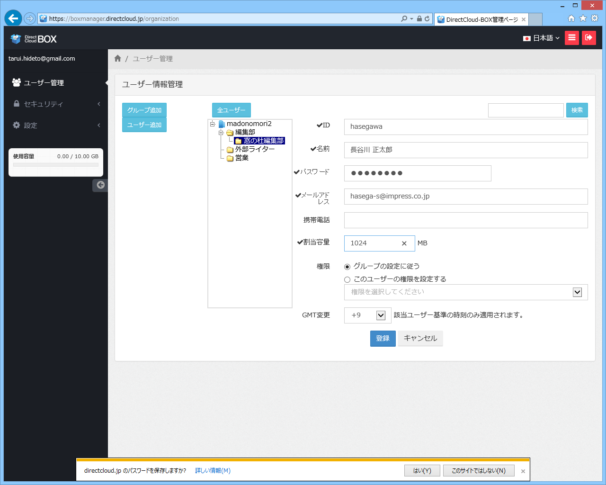Click the セキュリティ lock icon
The height and width of the screenshot is (485, 606).
(16, 104)
